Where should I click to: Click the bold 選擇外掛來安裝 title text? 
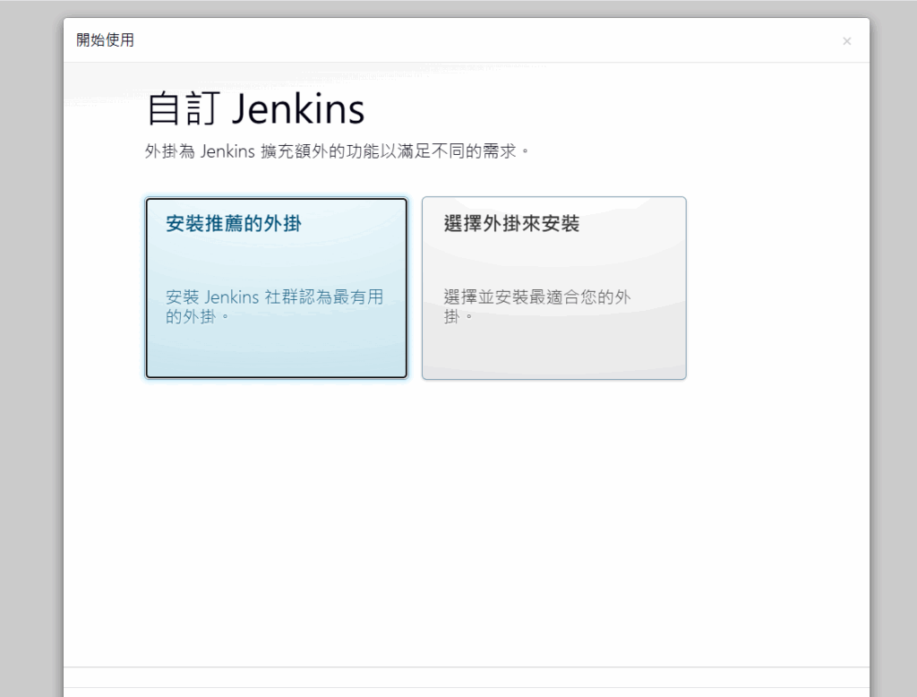tap(511, 224)
